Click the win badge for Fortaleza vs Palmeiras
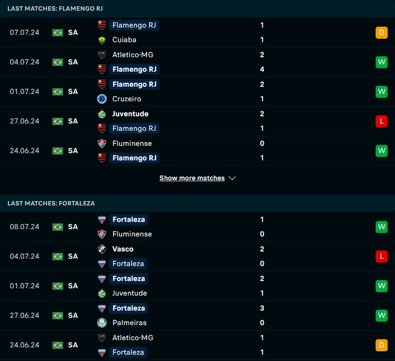 click(381, 315)
